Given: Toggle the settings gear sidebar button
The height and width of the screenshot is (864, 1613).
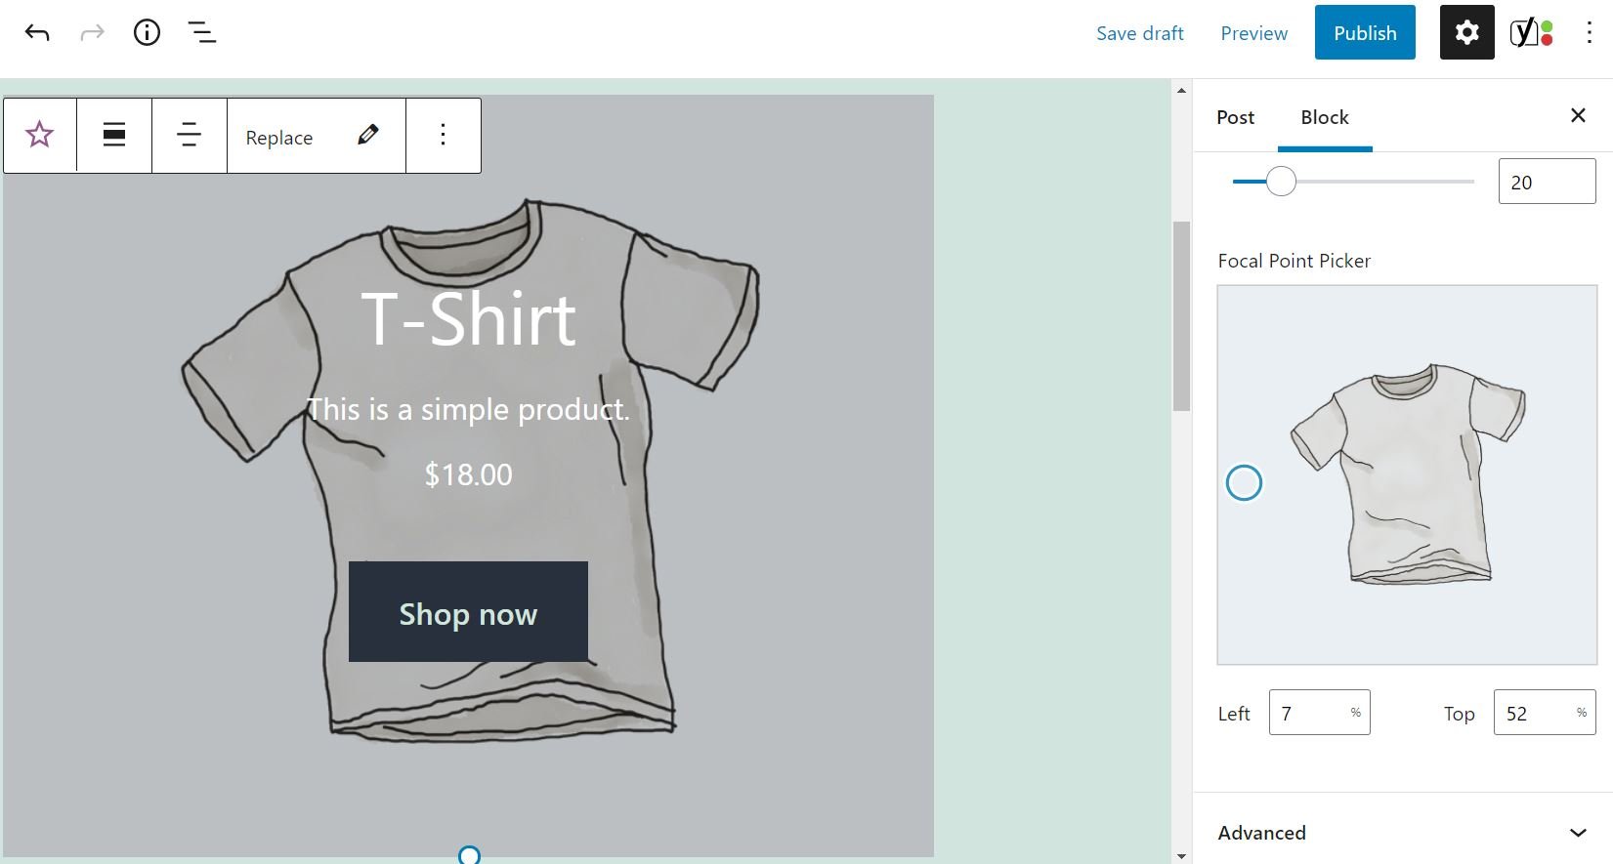Looking at the screenshot, I should pos(1466,33).
